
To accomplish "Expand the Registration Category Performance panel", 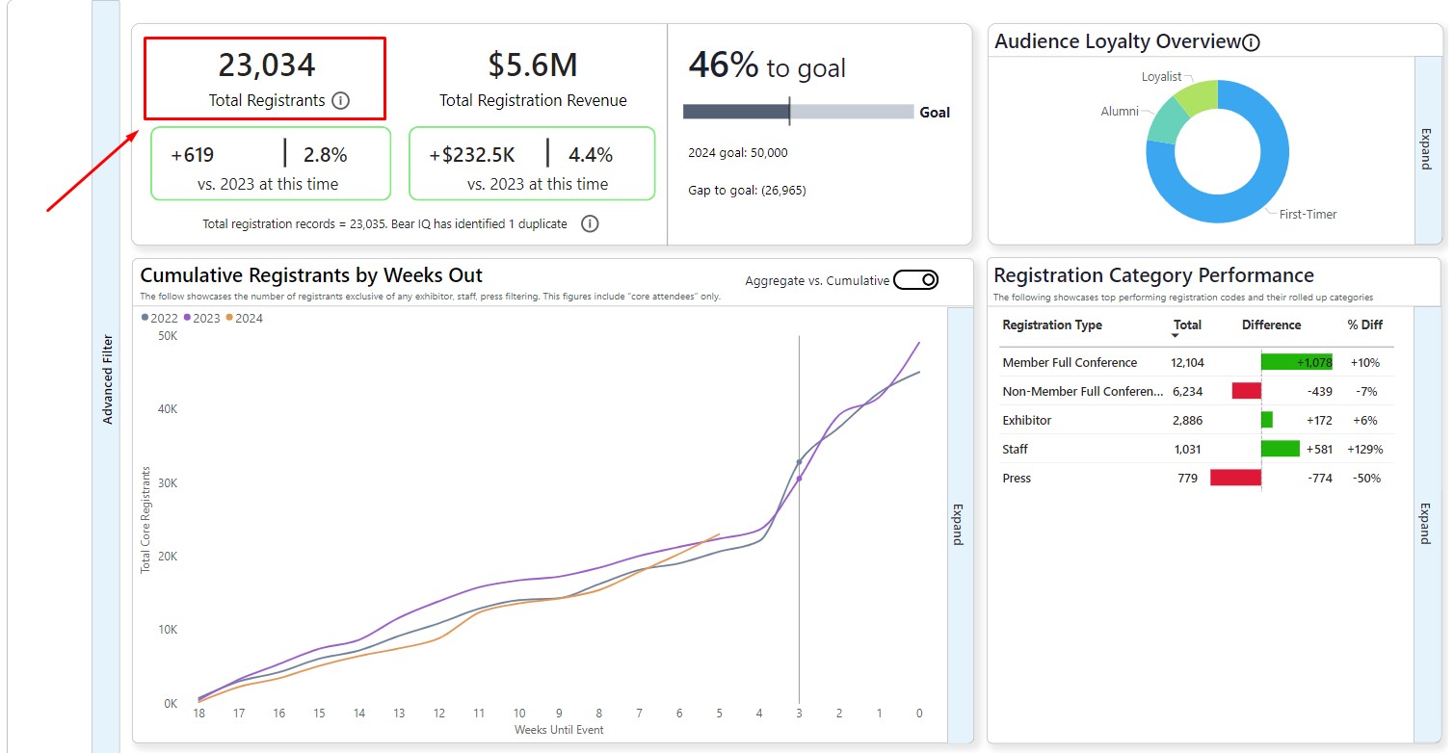I will click(x=1426, y=525).
